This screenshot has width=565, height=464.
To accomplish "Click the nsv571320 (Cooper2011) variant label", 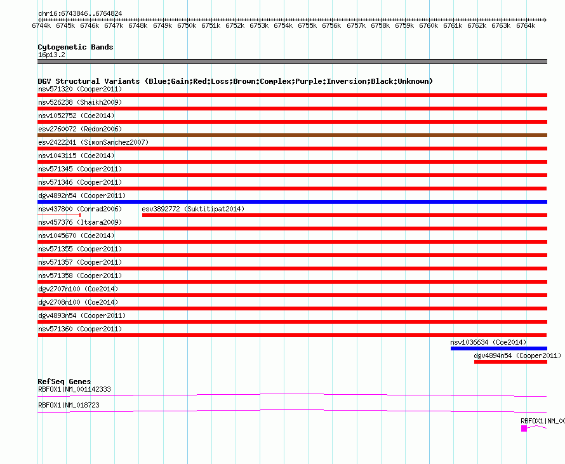I will pos(80,89).
